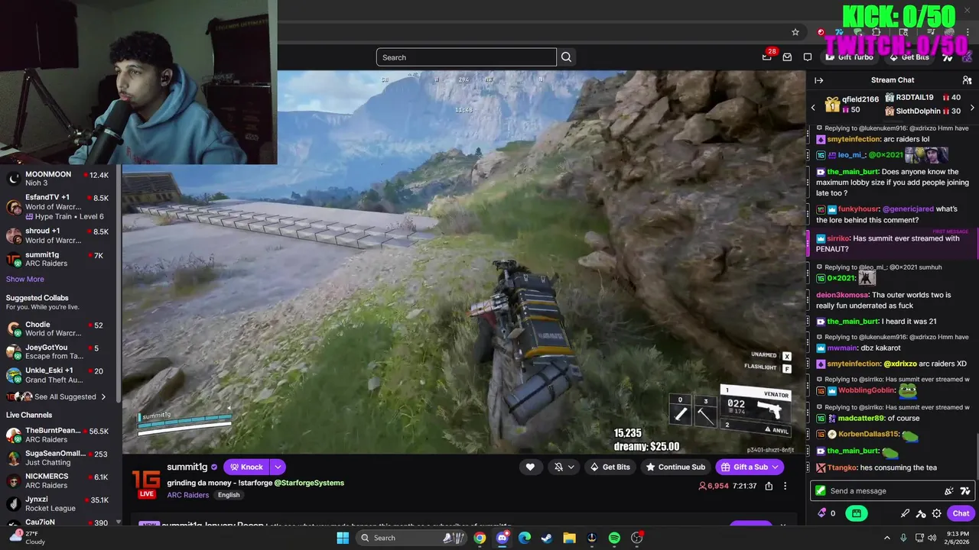The height and width of the screenshot is (550, 979).
Task: Claim the green channel points bonus chest
Action: click(857, 513)
